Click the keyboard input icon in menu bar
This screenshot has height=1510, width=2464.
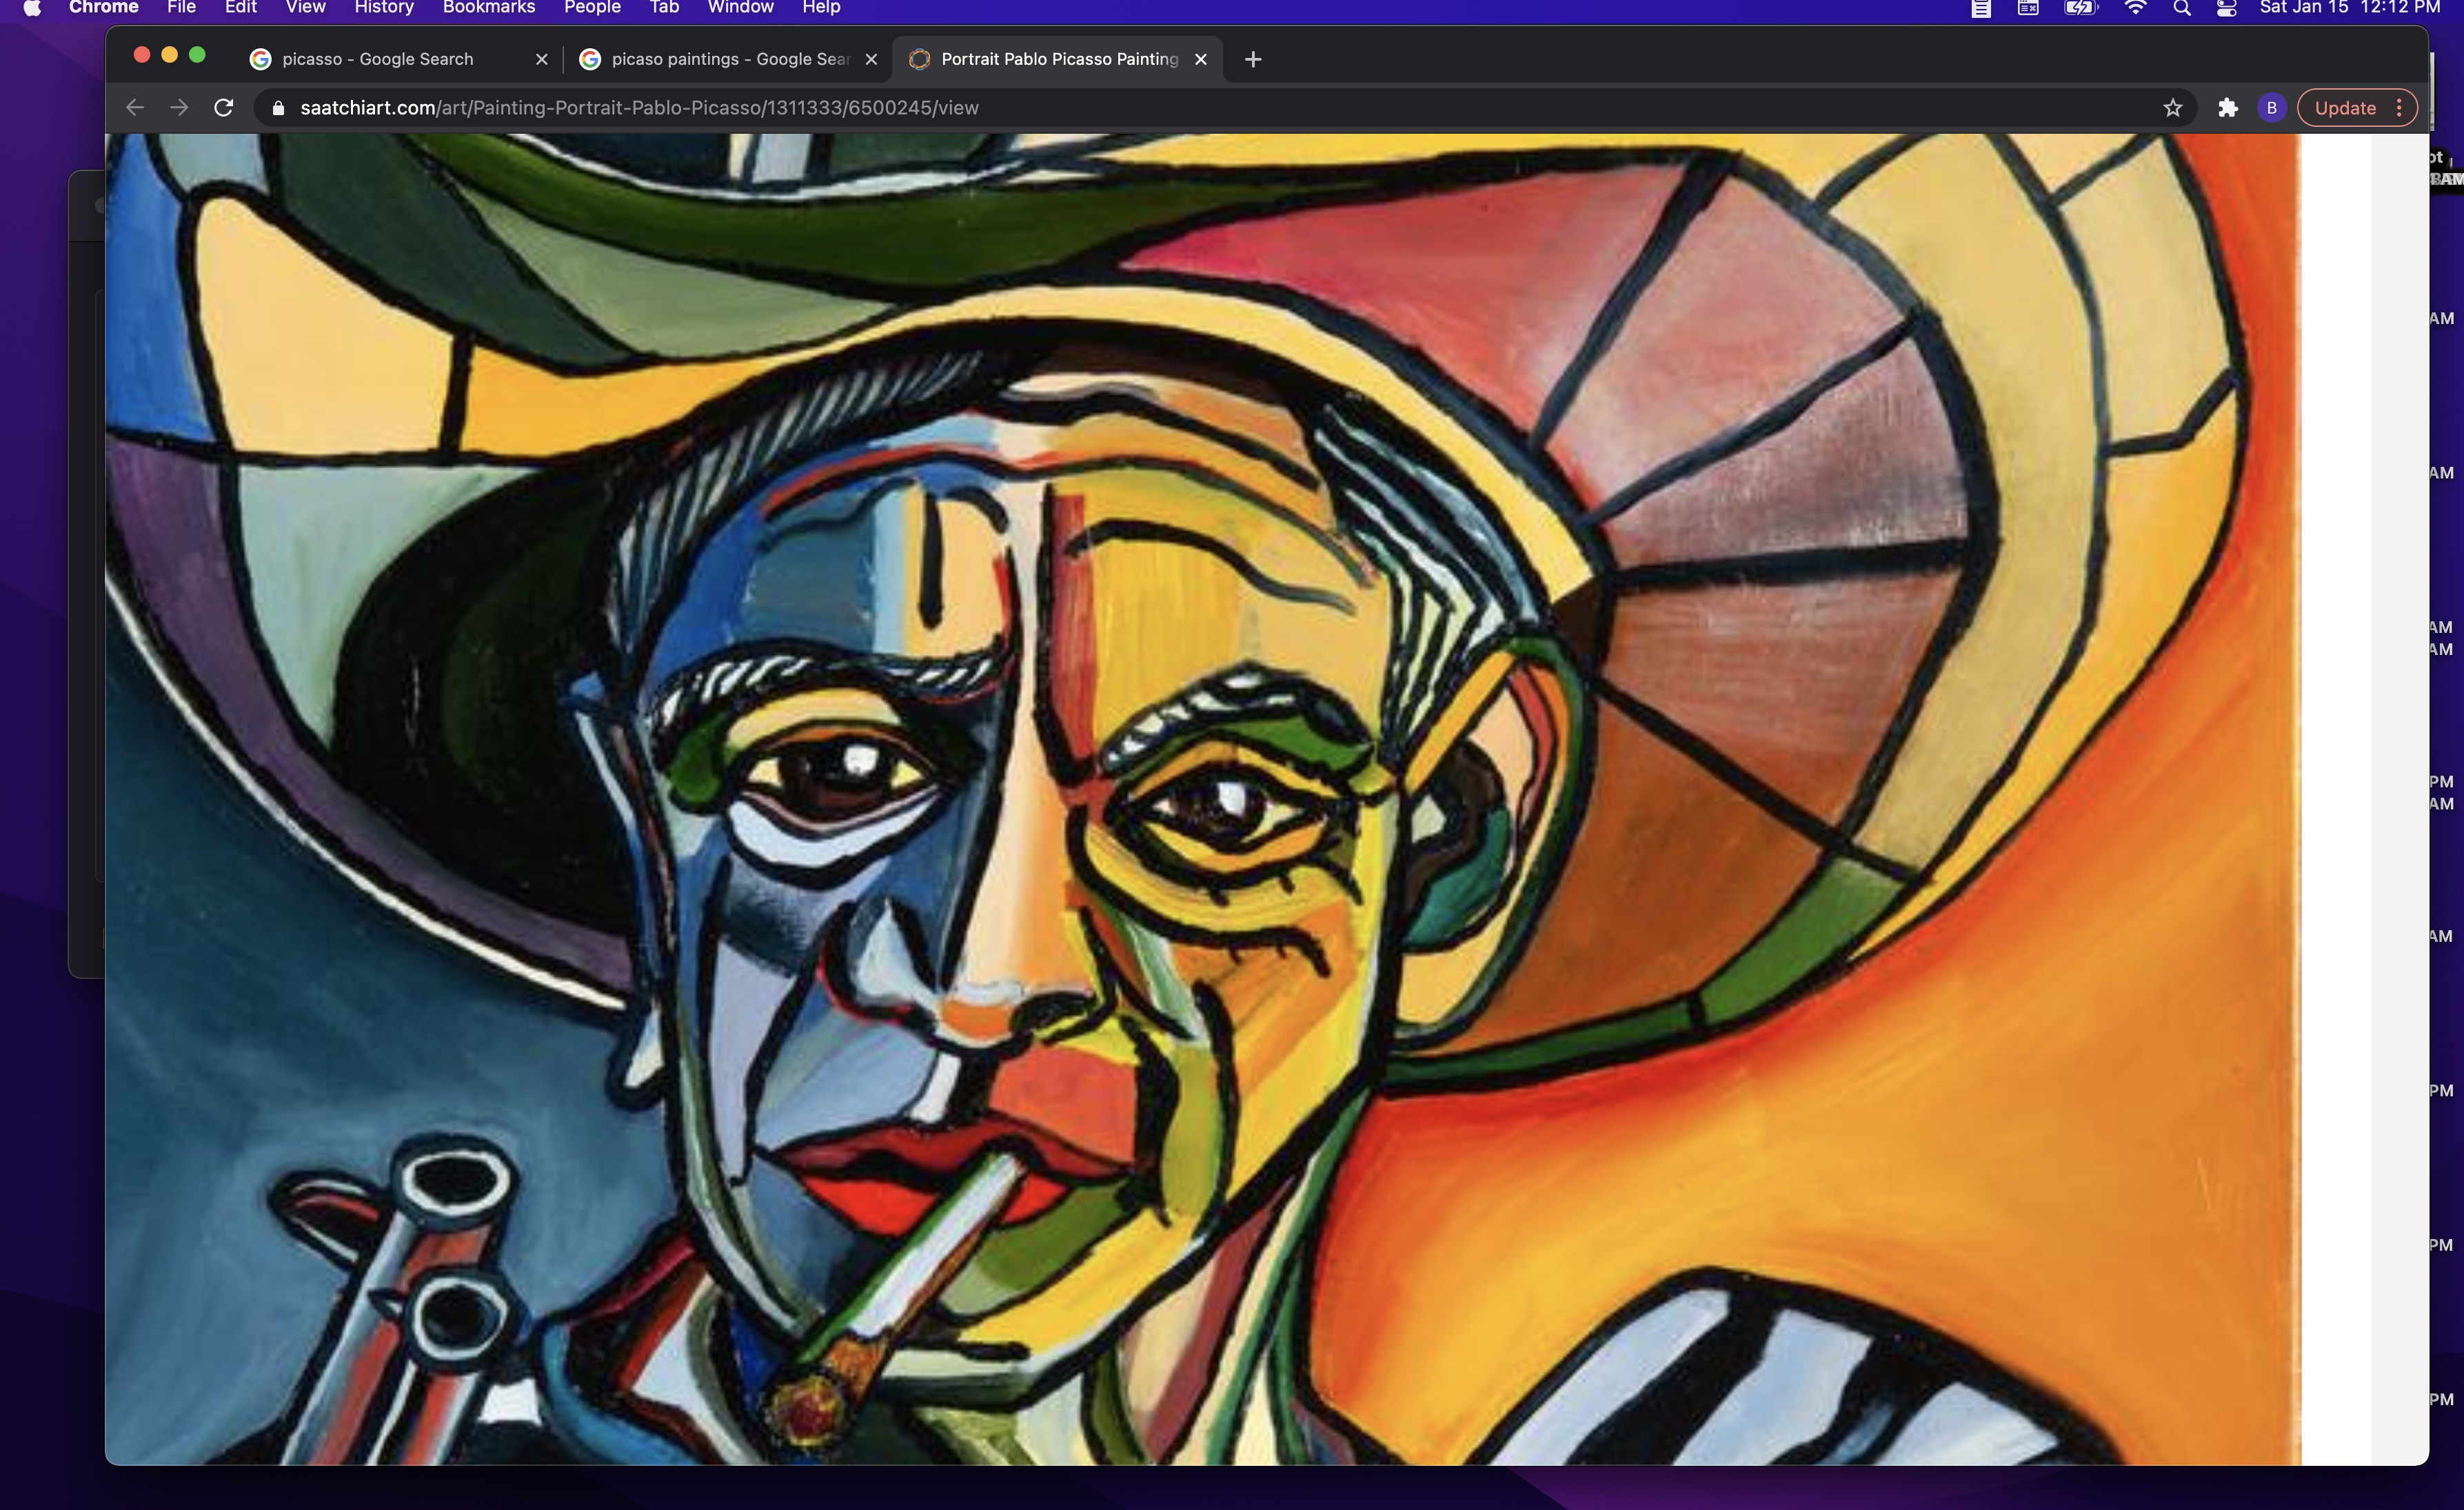click(x=2028, y=8)
